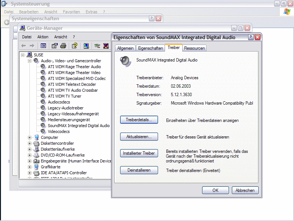Select Videocodecs entry
Screen dimensions: 294x221
pos(59,131)
